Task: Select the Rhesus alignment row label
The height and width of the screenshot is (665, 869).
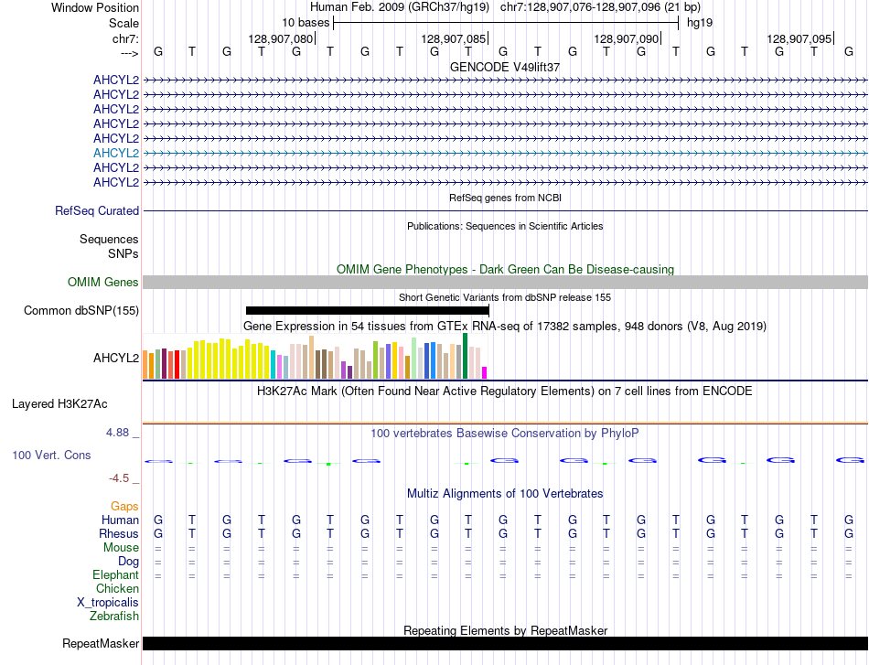Action: pos(119,533)
